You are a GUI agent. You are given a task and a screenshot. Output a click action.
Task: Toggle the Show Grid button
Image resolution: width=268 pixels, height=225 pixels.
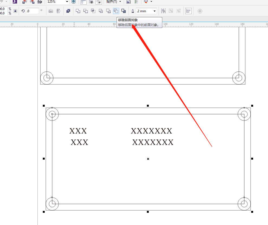coord(91,2)
